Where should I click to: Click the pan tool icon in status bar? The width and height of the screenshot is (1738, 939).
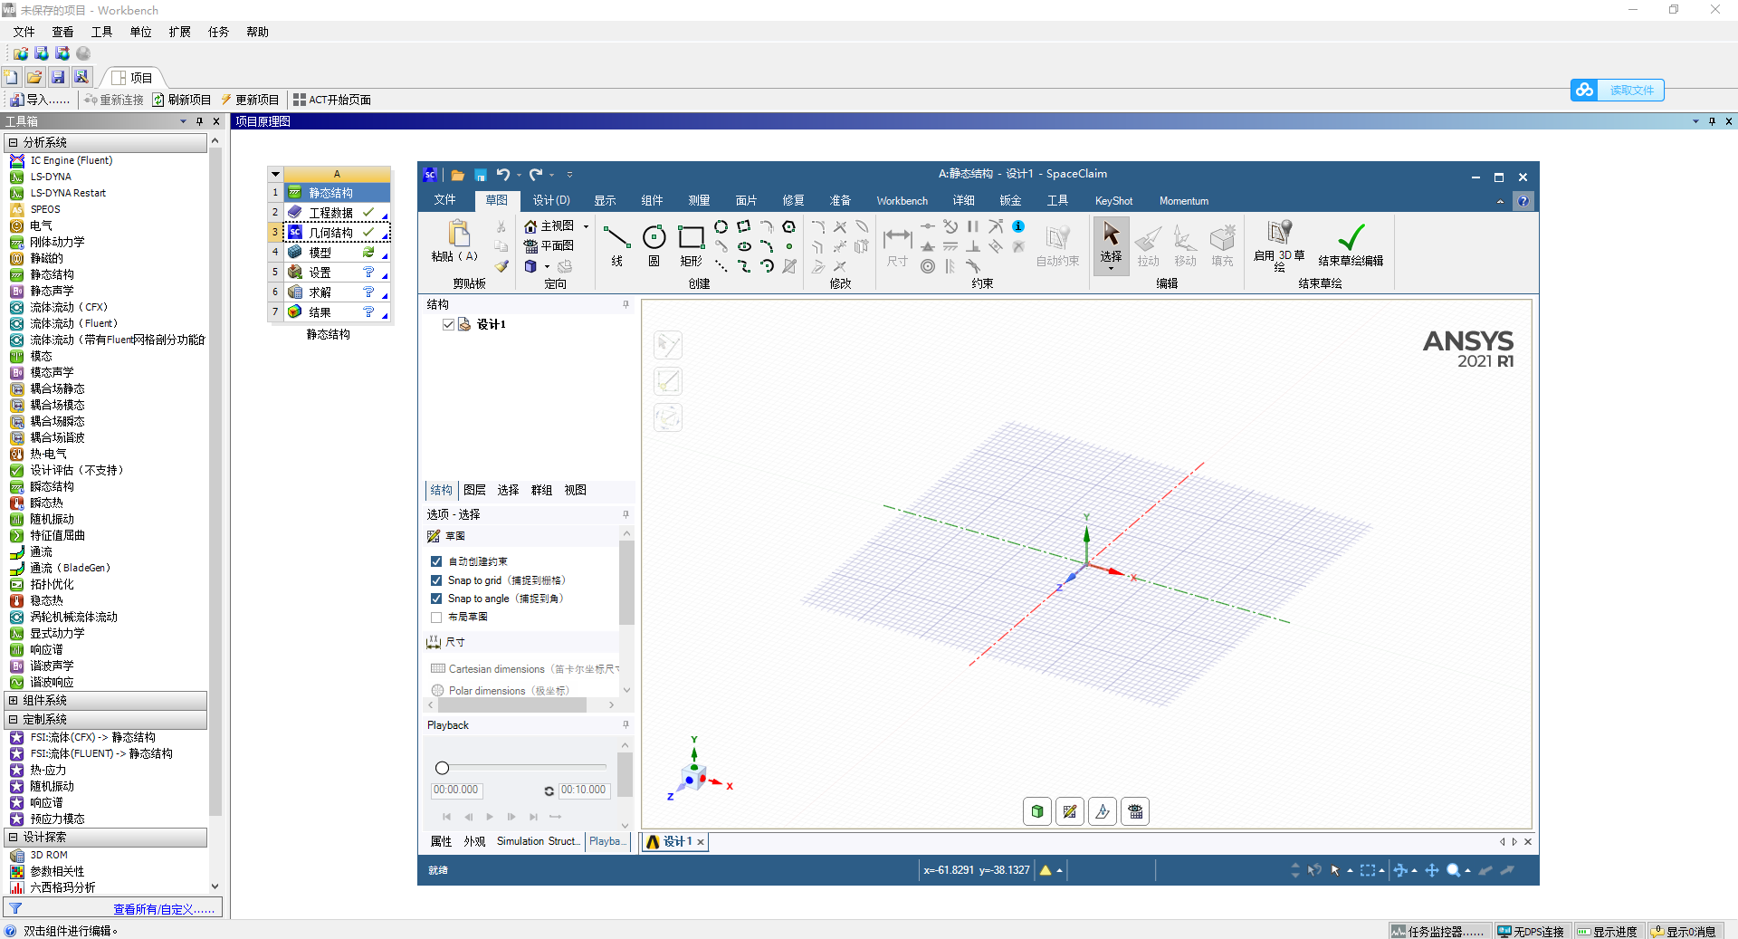[x=1432, y=870]
